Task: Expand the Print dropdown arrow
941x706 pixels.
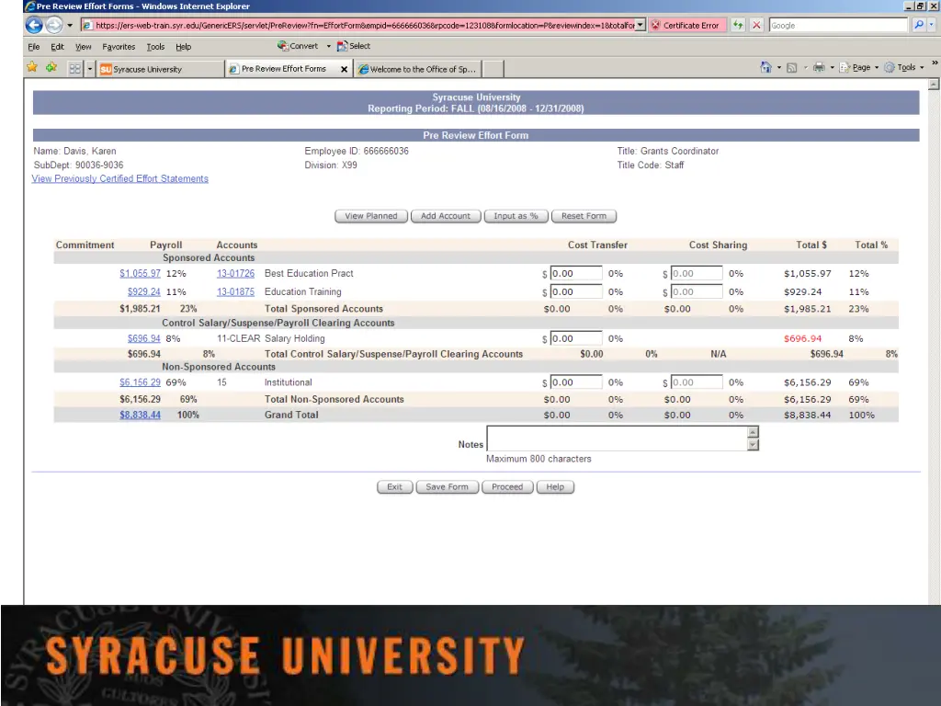Action: coord(832,67)
